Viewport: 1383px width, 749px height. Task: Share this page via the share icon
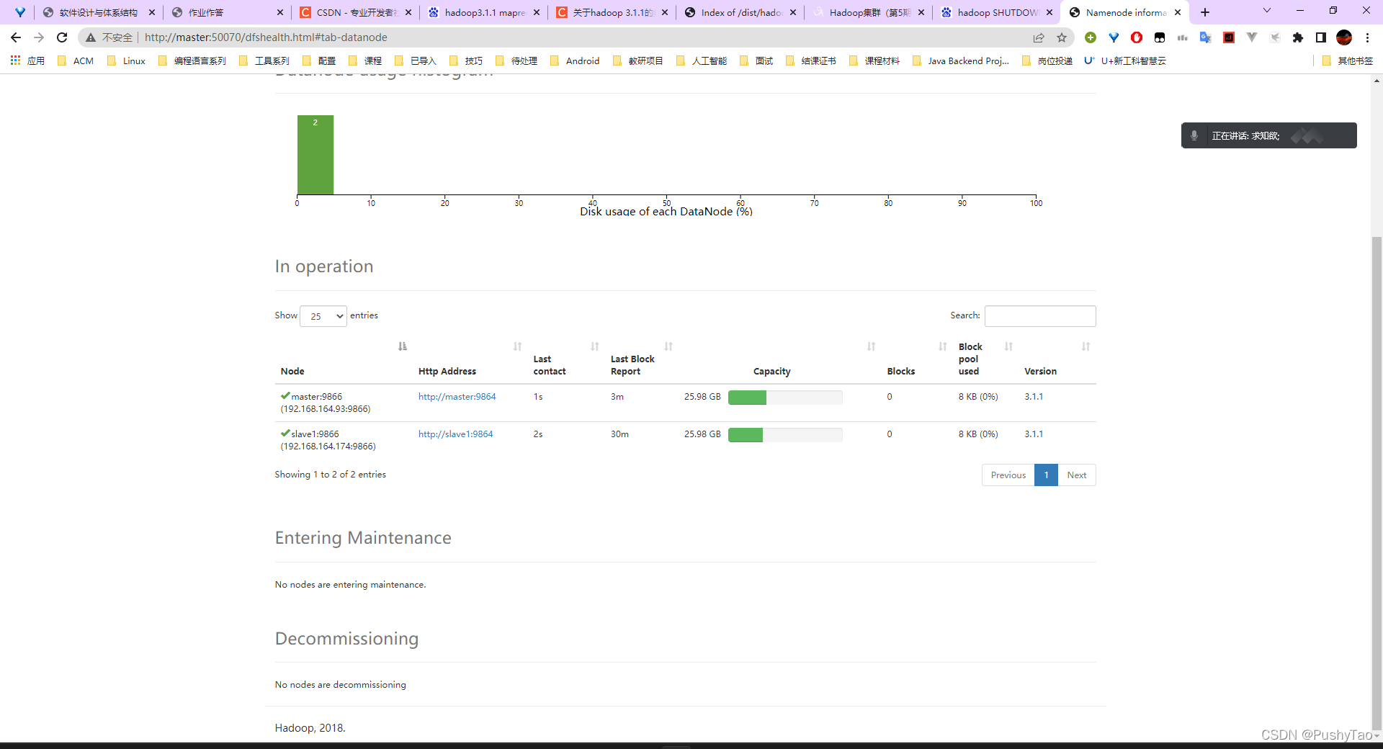tap(1039, 37)
